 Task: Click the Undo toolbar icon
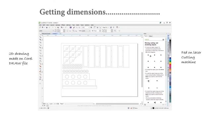pos(62,27)
